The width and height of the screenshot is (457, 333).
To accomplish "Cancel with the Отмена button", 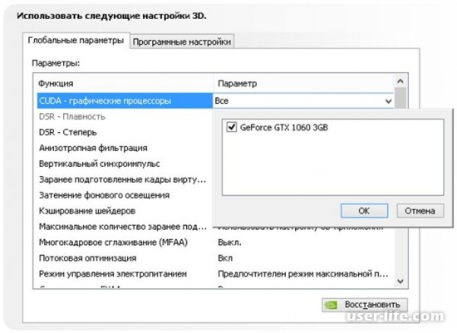I will pyautogui.click(x=420, y=211).
